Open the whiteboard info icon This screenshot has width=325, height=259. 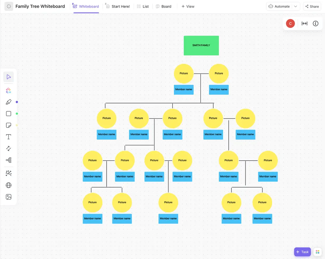[315, 23]
